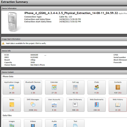Click the User Accounts count 9 (0)

point(54,110)
